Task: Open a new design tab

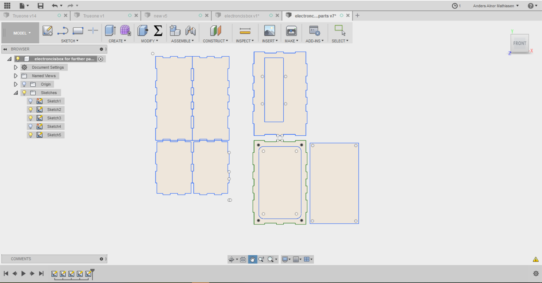Action: click(x=357, y=15)
